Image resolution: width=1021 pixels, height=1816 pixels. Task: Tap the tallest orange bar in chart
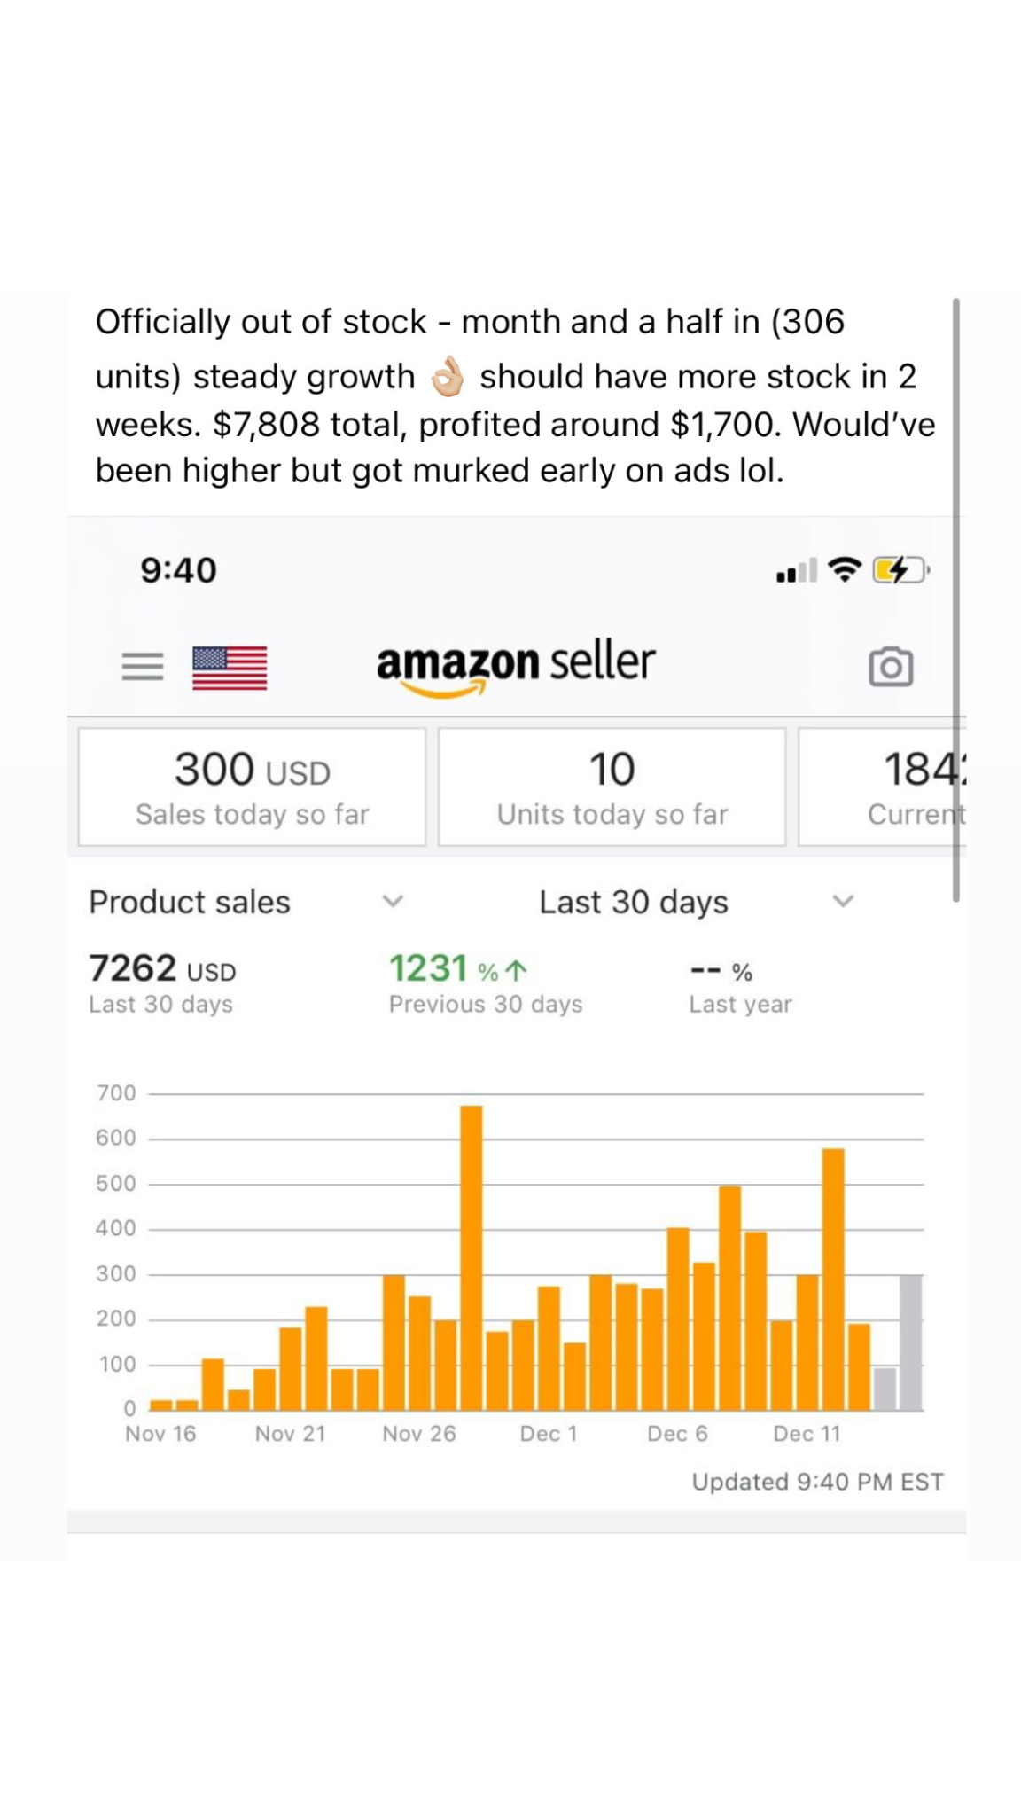(472, 1257)
